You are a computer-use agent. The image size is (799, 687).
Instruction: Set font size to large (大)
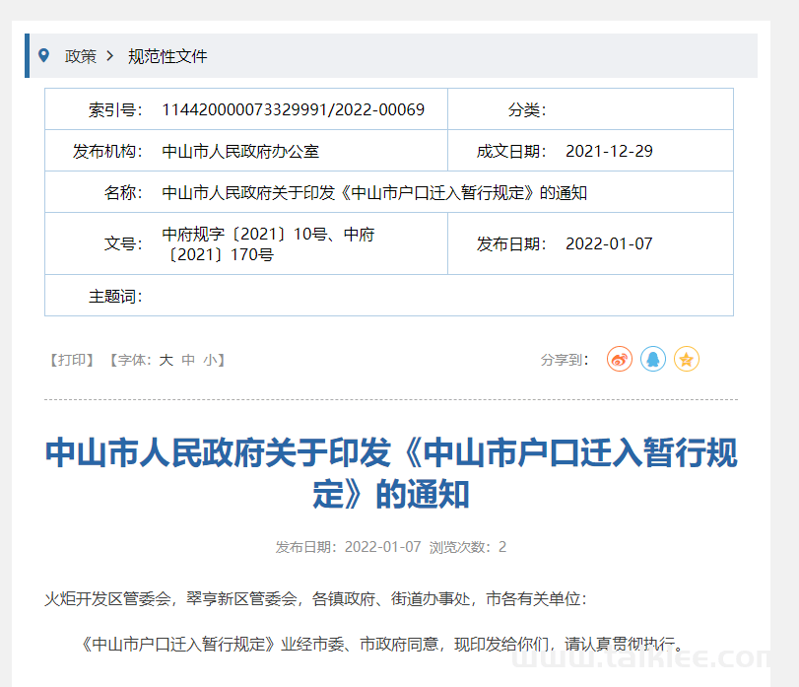tap(166, 361)
